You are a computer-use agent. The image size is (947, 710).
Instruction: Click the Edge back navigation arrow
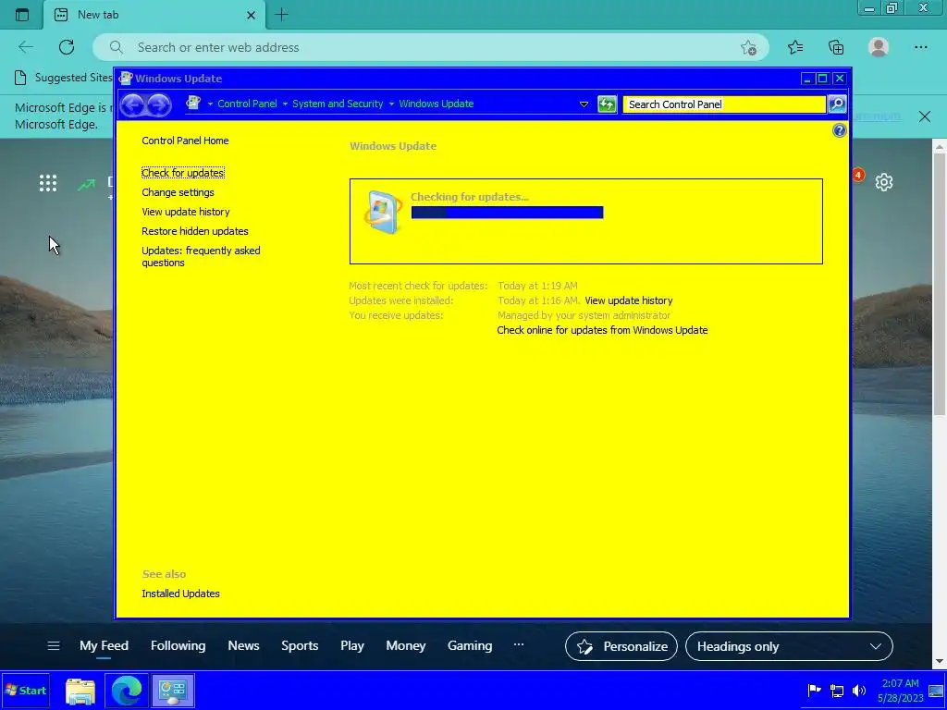click(x=25, y=47)
